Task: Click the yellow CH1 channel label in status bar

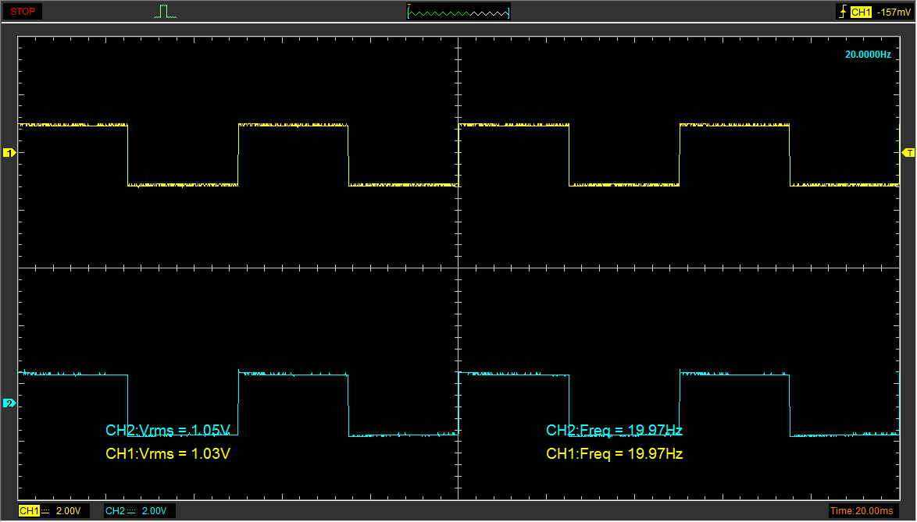Action: pos(29,511)
